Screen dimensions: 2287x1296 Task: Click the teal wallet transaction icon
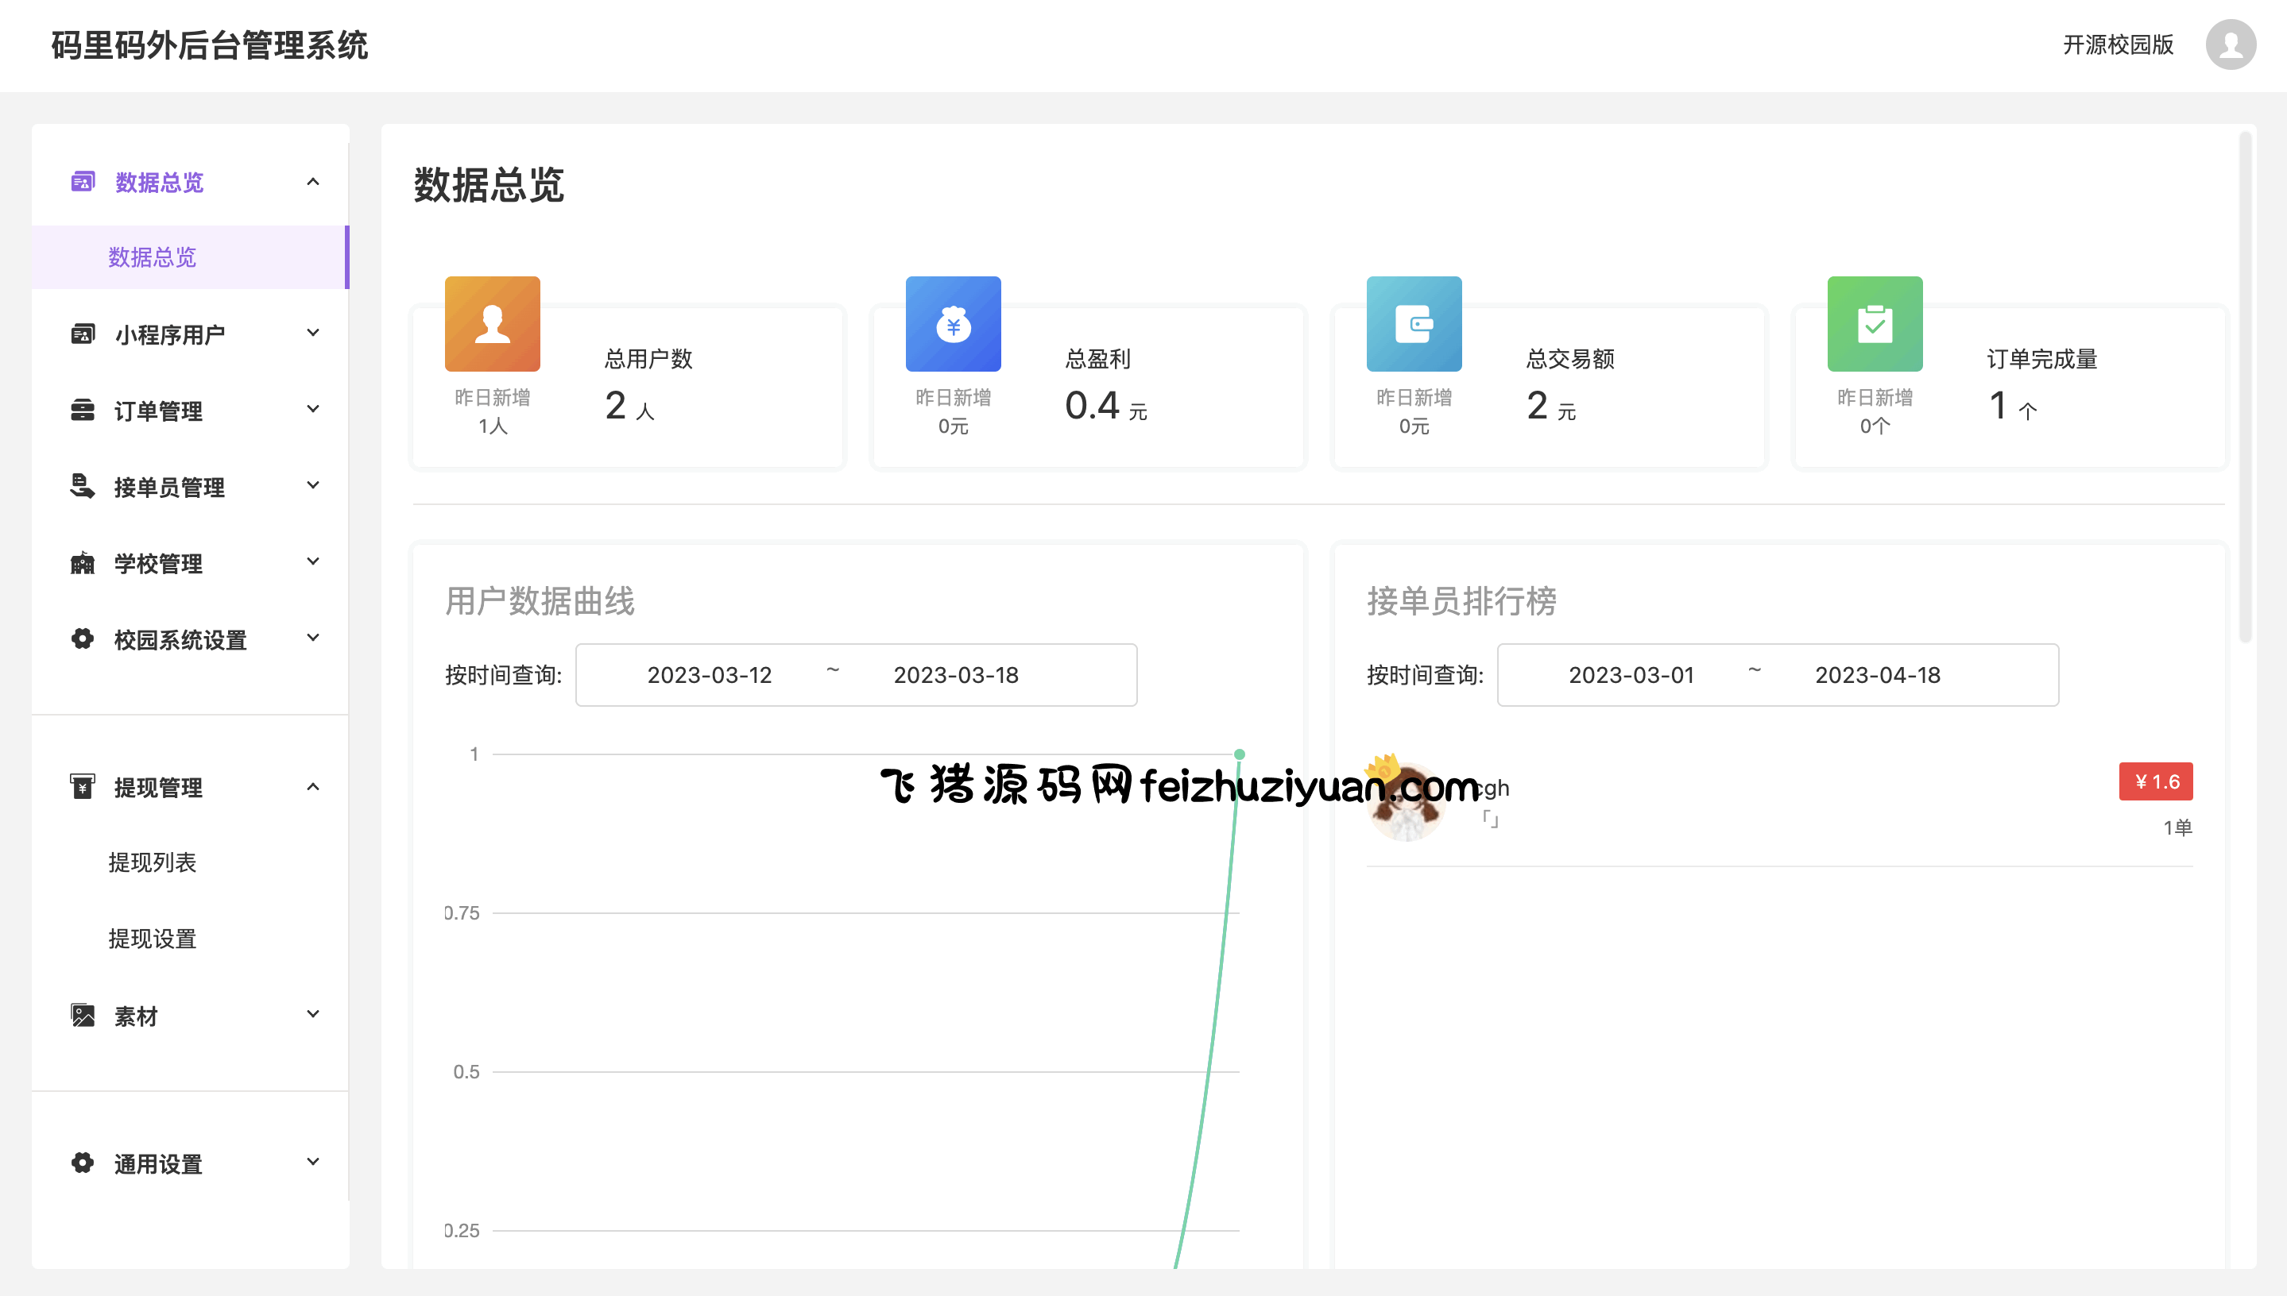point(1414,324)
